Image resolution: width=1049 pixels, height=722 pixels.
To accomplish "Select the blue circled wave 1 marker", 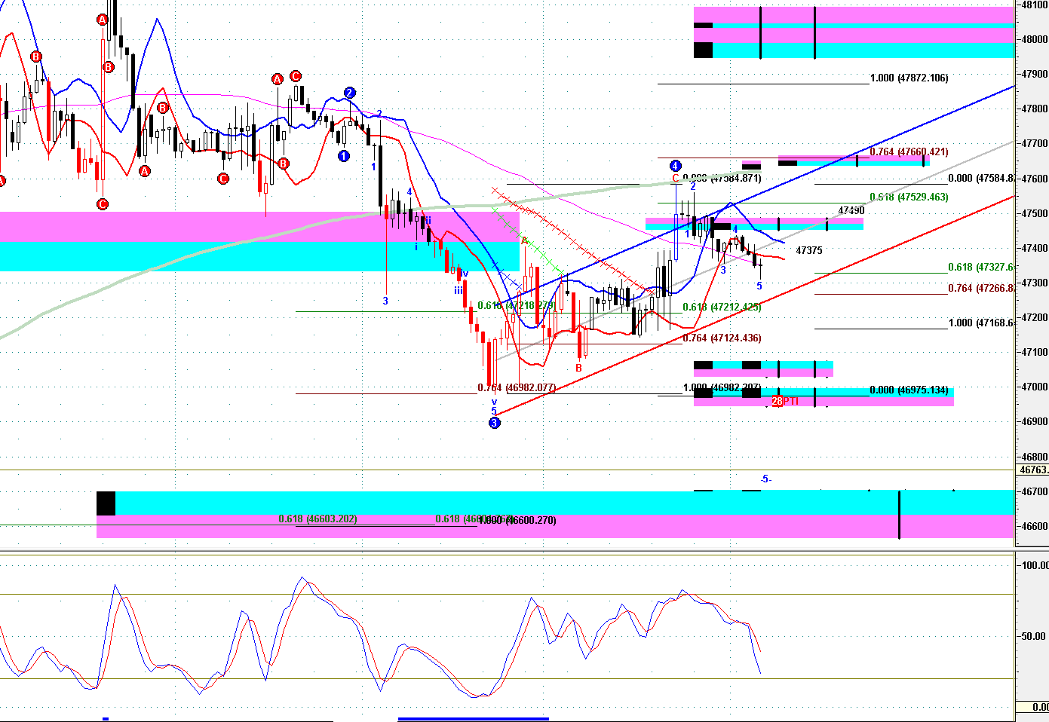I will pos(344,156).
